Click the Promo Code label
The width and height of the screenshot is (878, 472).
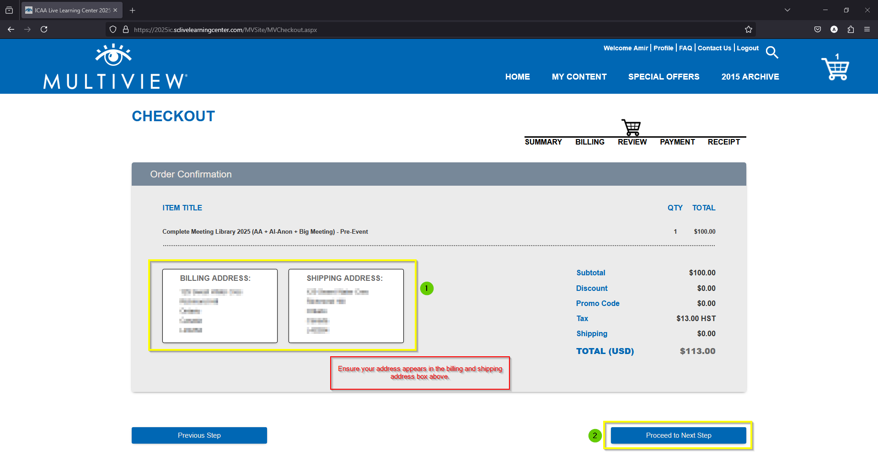[598, 303]
